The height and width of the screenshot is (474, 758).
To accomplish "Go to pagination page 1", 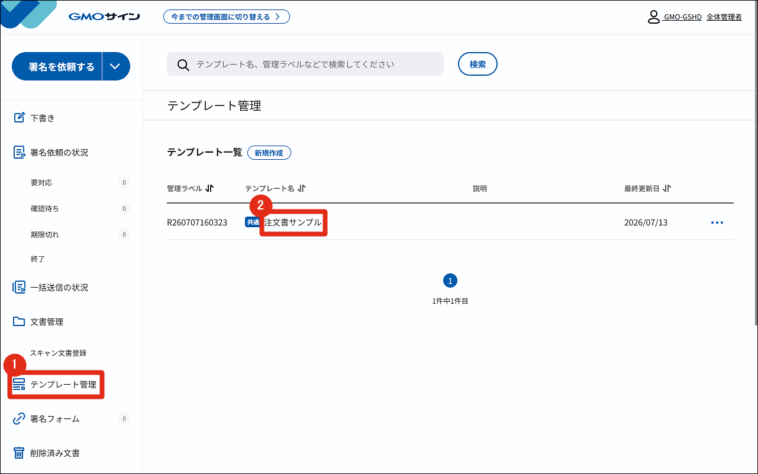I will click(450, 281).
